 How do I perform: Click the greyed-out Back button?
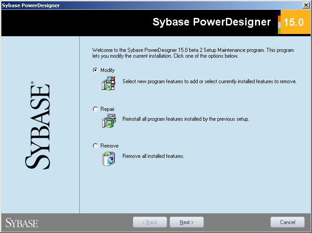click(x=150, y=222)
